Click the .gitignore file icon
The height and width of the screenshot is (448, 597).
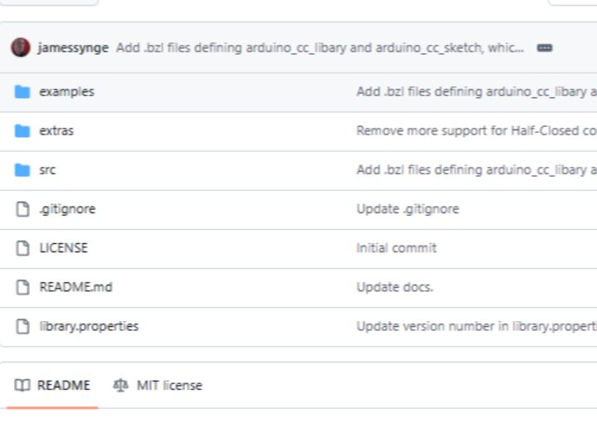click(22, 209)
